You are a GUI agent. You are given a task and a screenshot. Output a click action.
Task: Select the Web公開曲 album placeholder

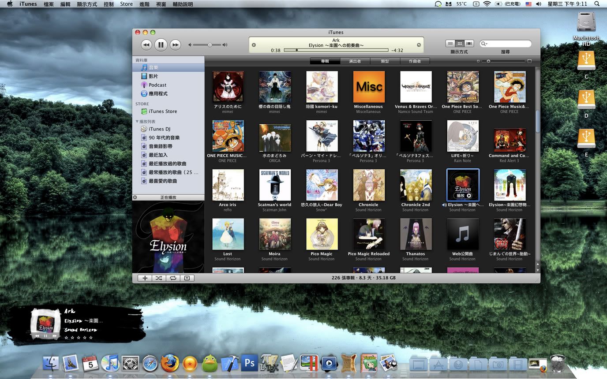(463, 234)
